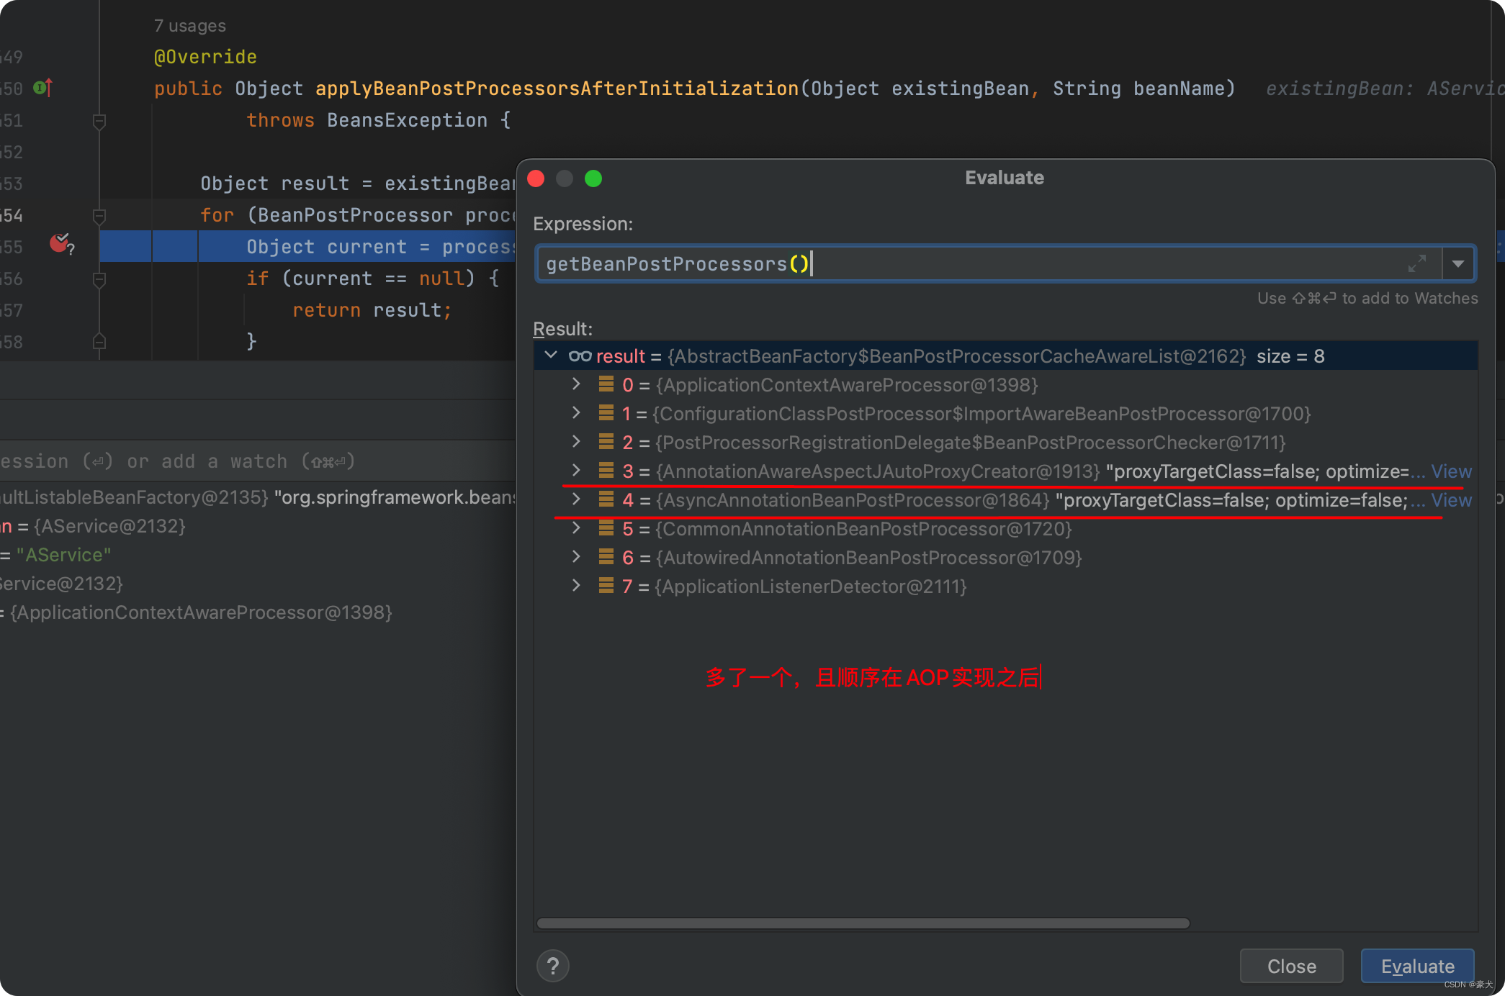
Task: Expand item 4 AsyncAnnotationBeanPostProcessor
Action: tap(575, 499)
